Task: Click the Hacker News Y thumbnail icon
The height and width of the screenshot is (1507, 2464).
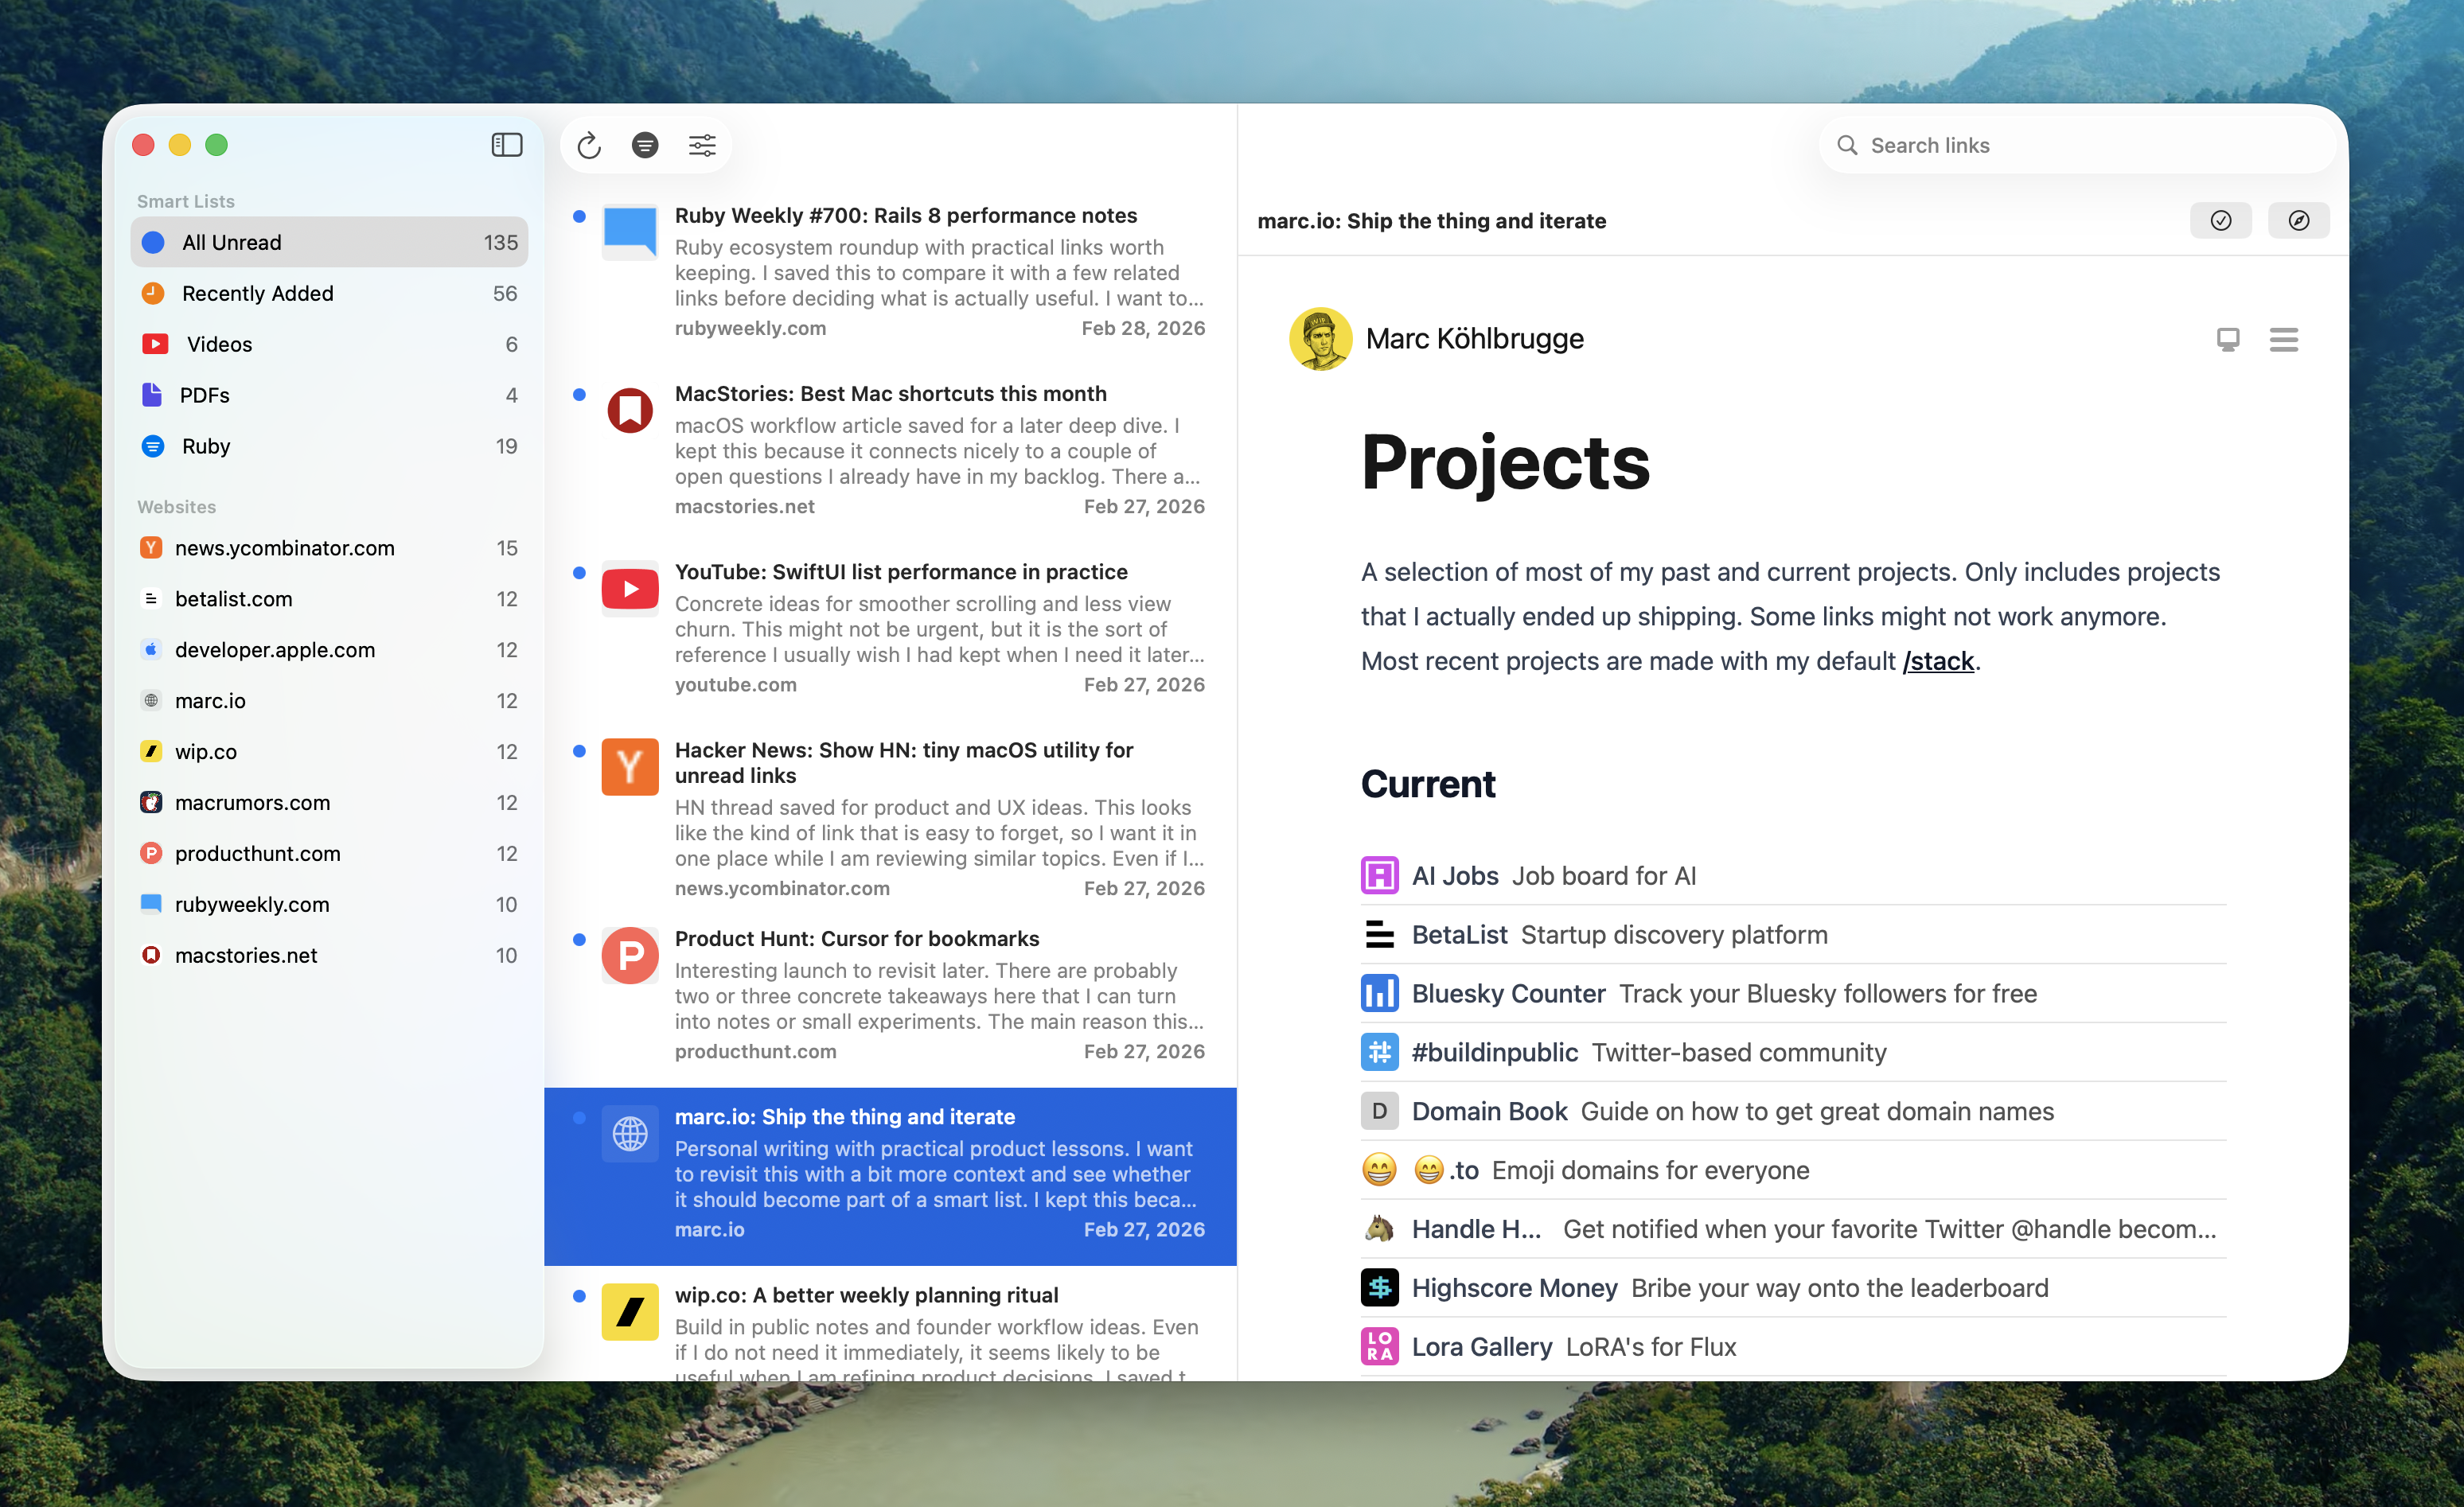Action: (x=630, y=767)
